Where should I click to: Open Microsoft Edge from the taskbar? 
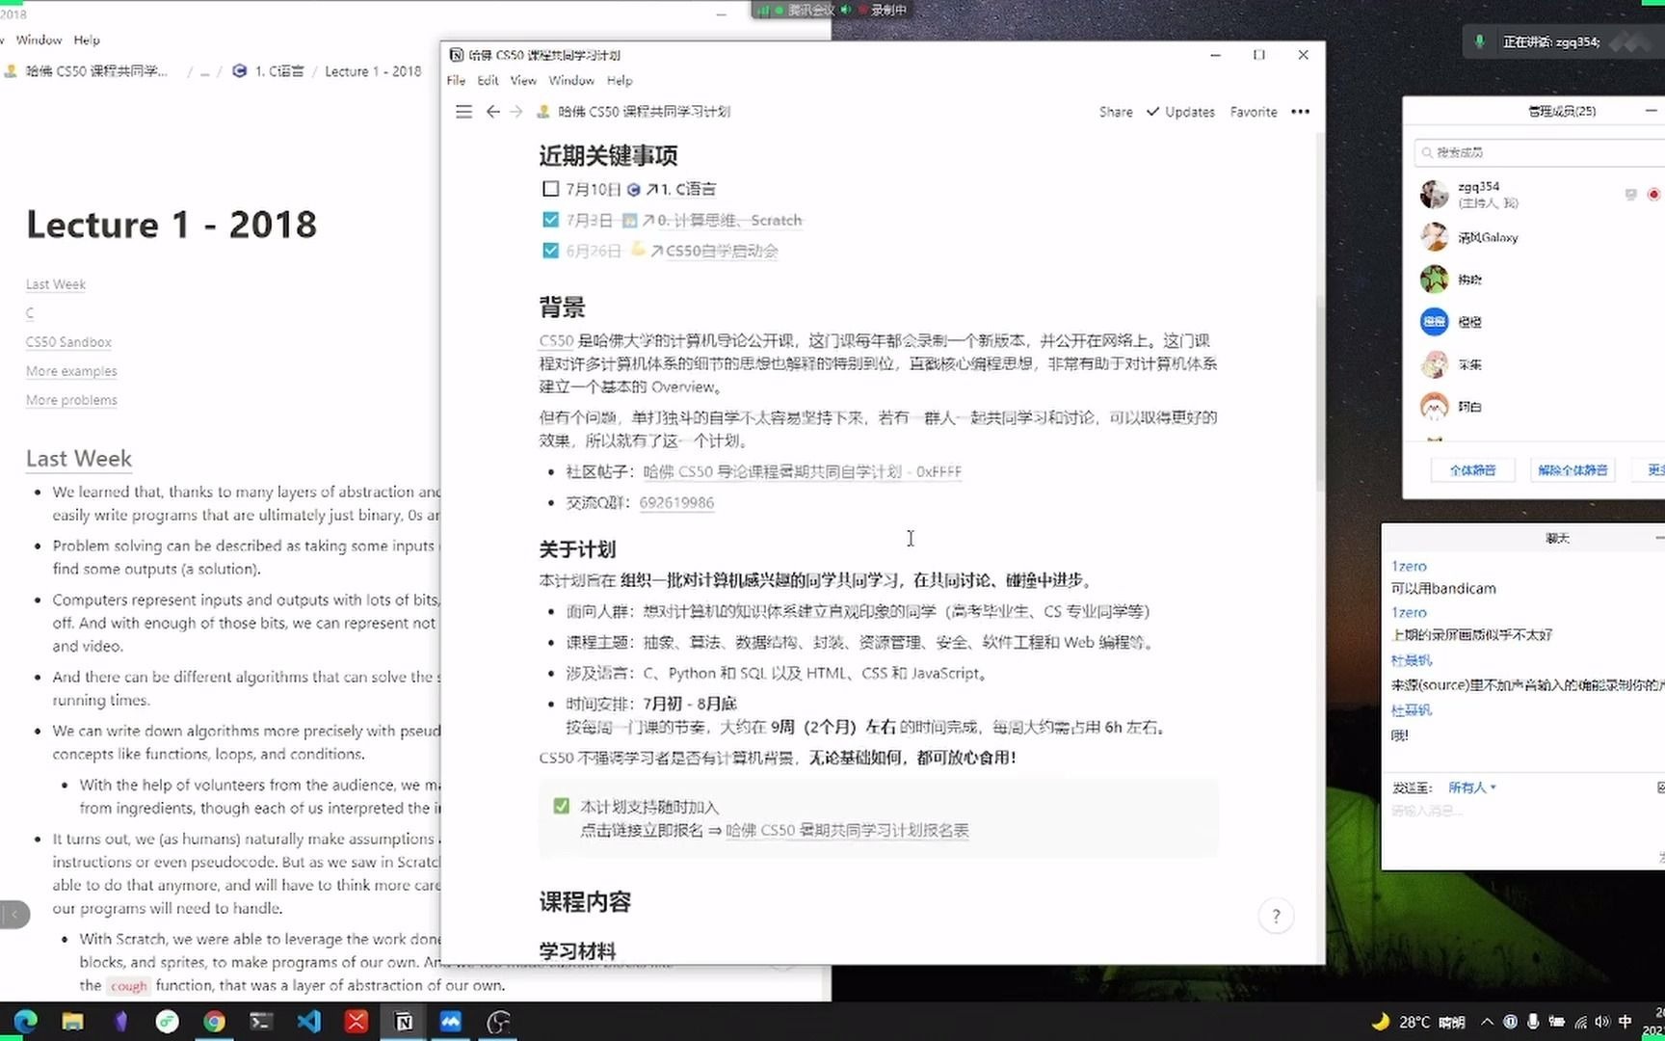tap(26, 1022)
